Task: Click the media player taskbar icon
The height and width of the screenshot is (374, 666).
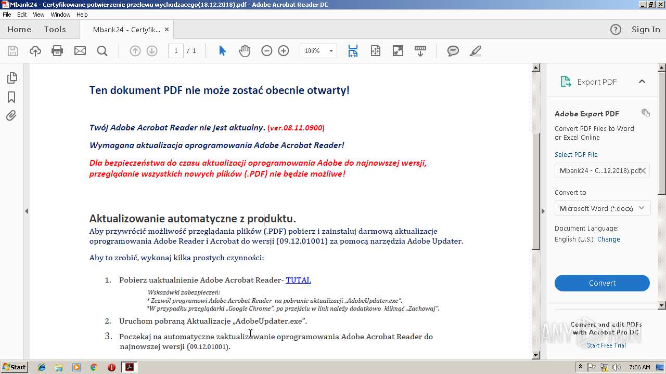Action: (76, 367)
